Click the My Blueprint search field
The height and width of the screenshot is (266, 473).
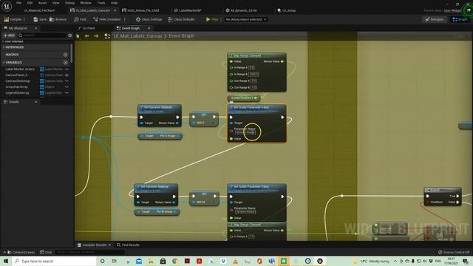coord(42,35)
